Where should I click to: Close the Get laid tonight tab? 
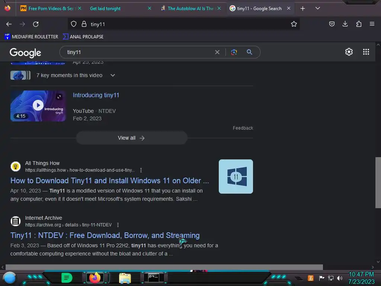point(150,8)
